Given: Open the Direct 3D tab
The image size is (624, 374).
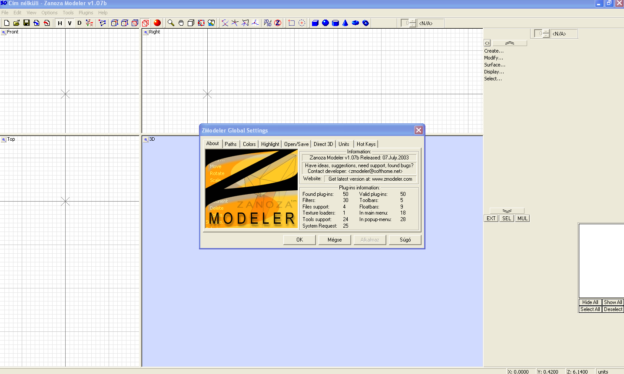Looking at the screenshot, I should [x=323, y=144].
